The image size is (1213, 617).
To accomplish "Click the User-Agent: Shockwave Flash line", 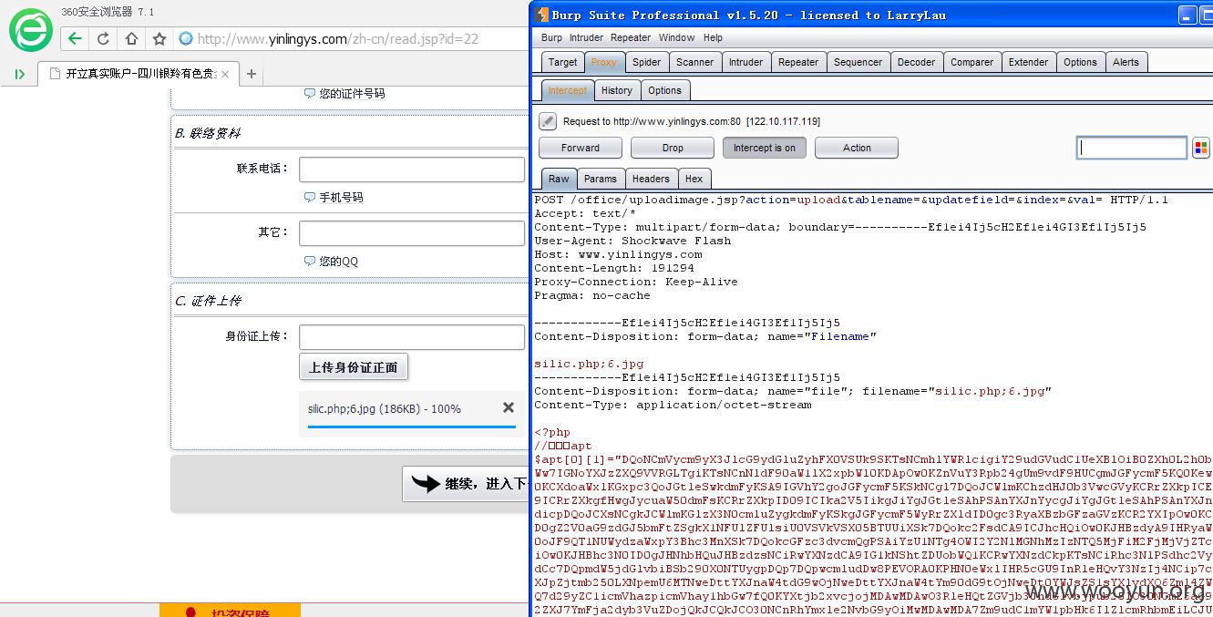I will pyautogui.click(x=632, y=241).
